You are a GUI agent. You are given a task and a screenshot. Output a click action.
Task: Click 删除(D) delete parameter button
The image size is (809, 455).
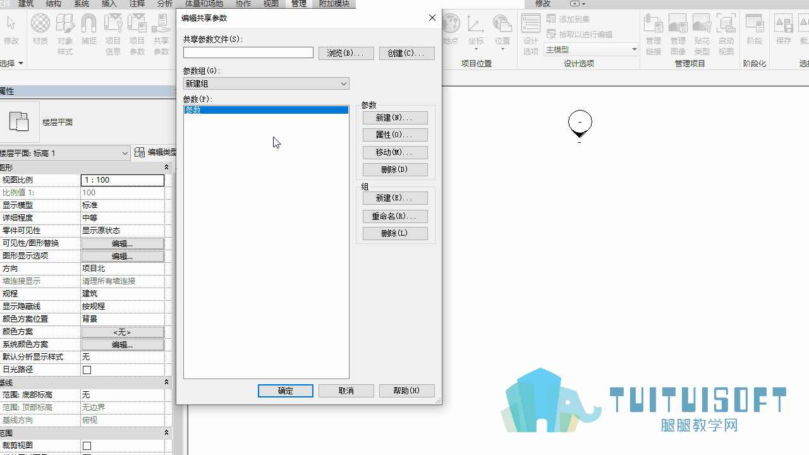click(x=395, y=169)
